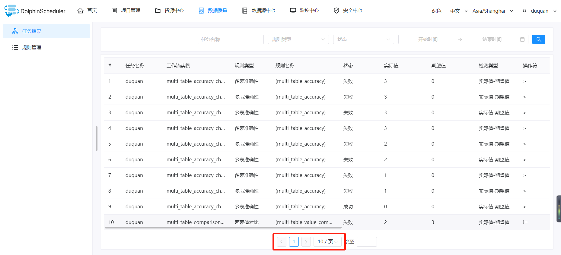Select 任务结果 in the sidebar
The height and width of the screenshot is (255, 561).
coord(46,31)
